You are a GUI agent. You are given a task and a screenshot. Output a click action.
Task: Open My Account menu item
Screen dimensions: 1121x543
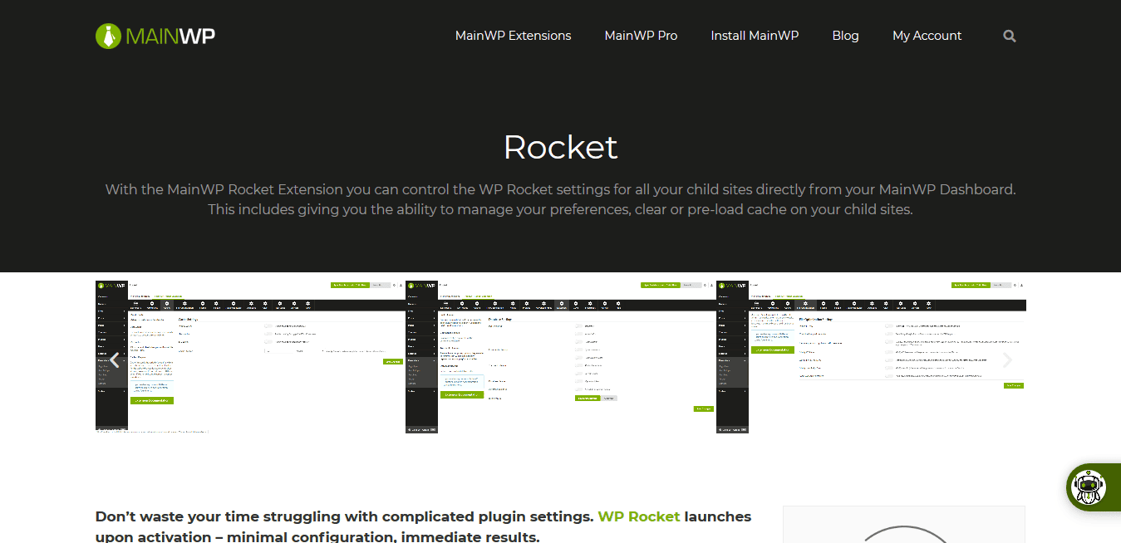point(927,36)
